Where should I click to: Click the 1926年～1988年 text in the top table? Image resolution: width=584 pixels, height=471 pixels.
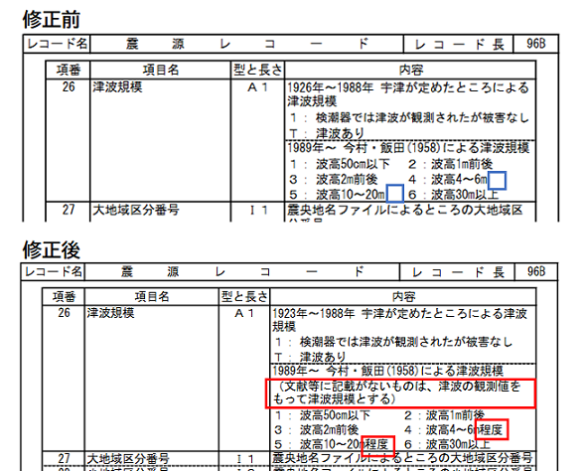click(x=331, y=87)
